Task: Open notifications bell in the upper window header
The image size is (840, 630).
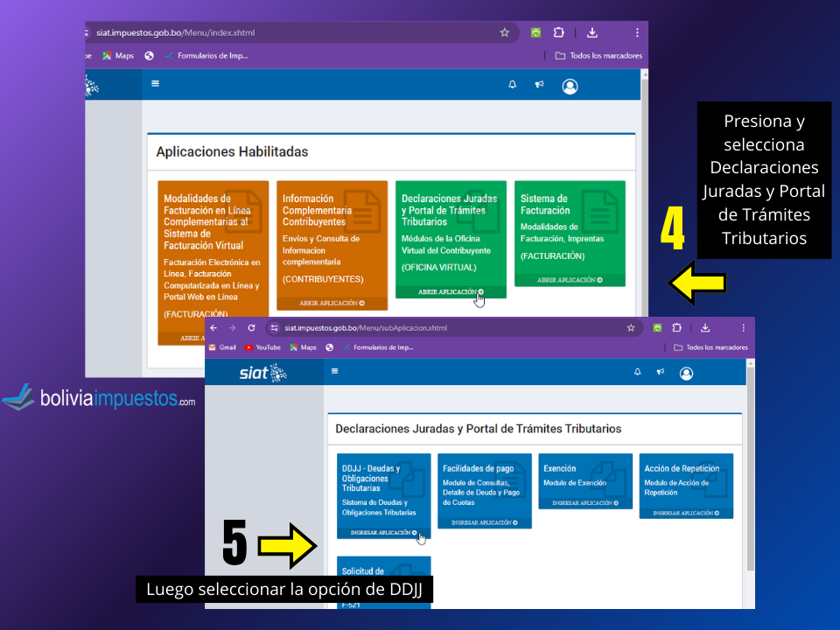Action: tap(513, 85)
